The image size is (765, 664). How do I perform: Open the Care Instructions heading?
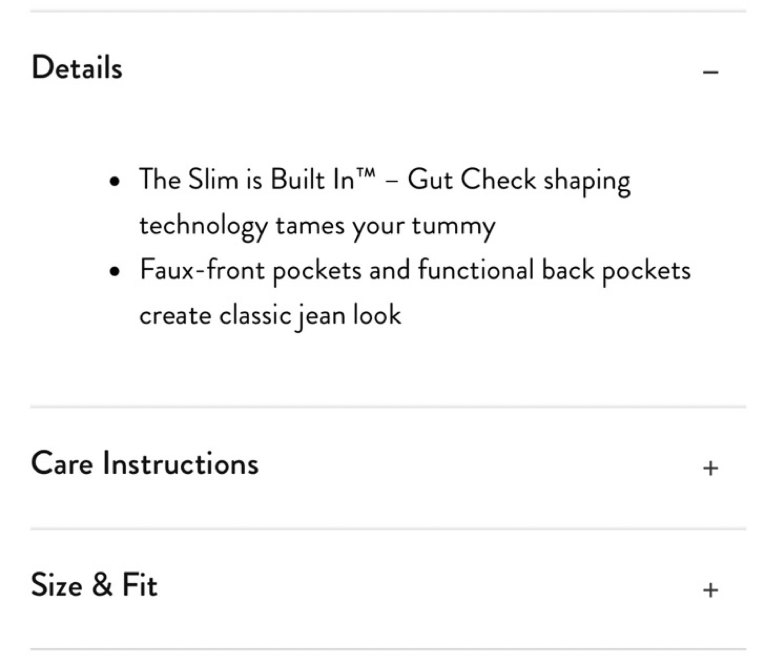(x=145, y=463)
